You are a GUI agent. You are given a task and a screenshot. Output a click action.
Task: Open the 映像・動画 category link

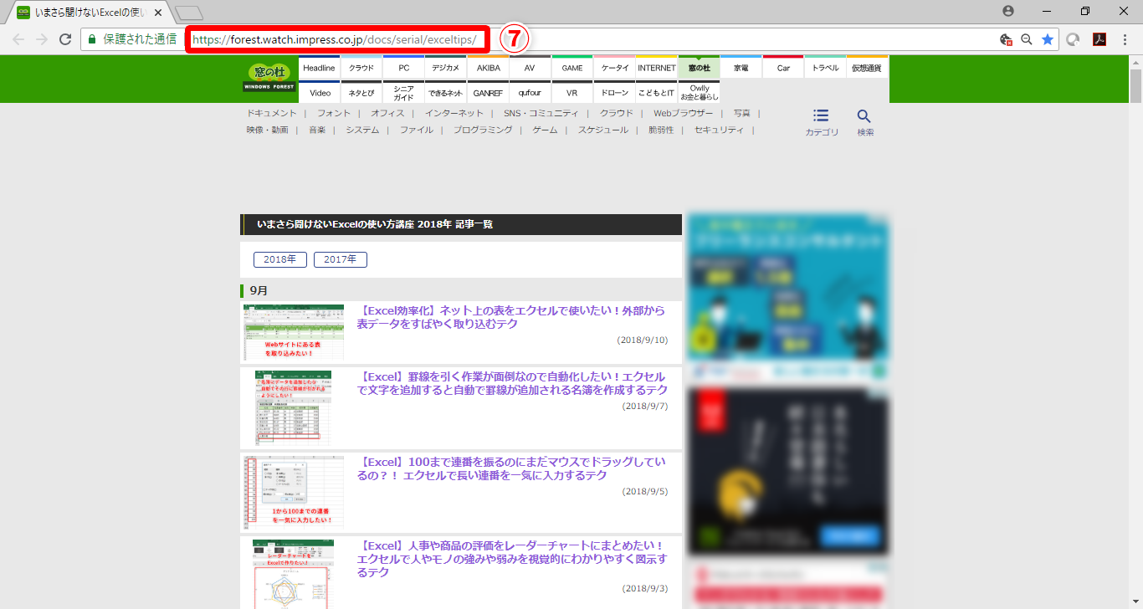click(268, 130)
